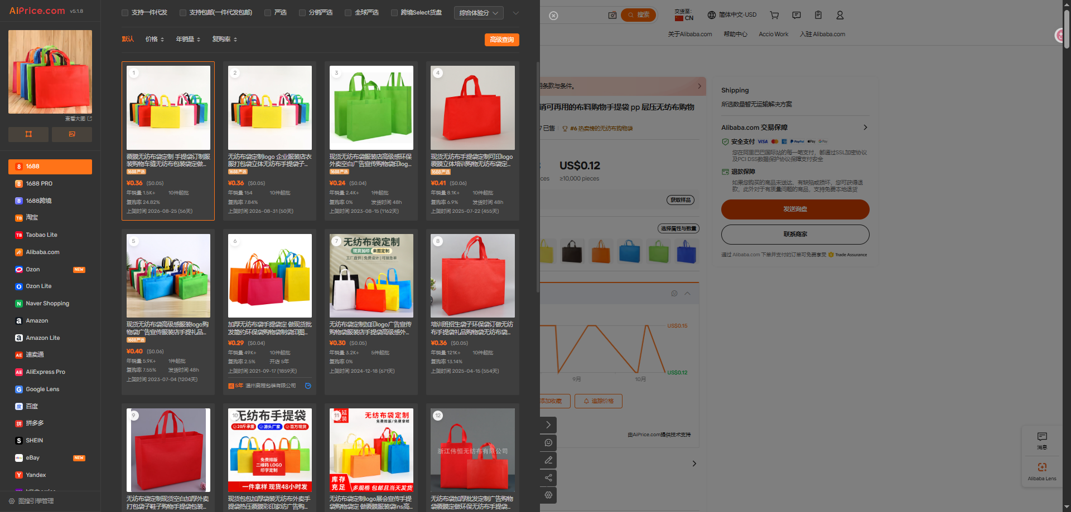The image size is (1071, 512).
Task: Open the 综合体验分 dropdown
Action: (x=479, y=13)
